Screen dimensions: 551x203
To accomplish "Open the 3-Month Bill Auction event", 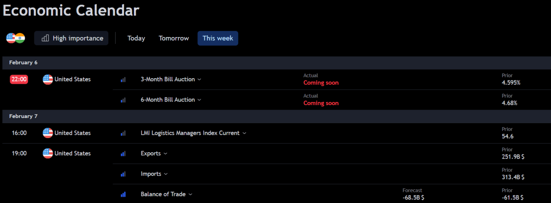I will (x=168, y=79).
